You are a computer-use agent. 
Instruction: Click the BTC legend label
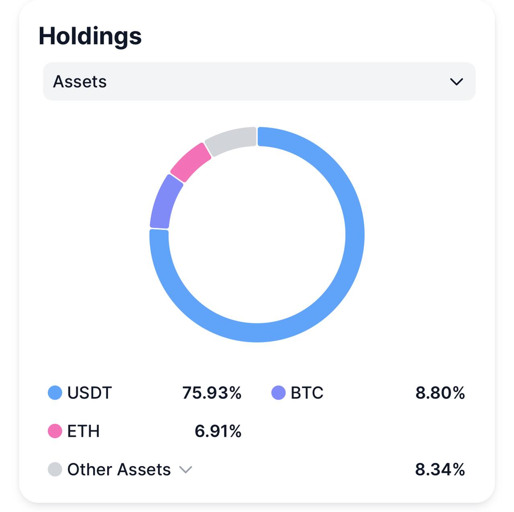coord(307,393)
